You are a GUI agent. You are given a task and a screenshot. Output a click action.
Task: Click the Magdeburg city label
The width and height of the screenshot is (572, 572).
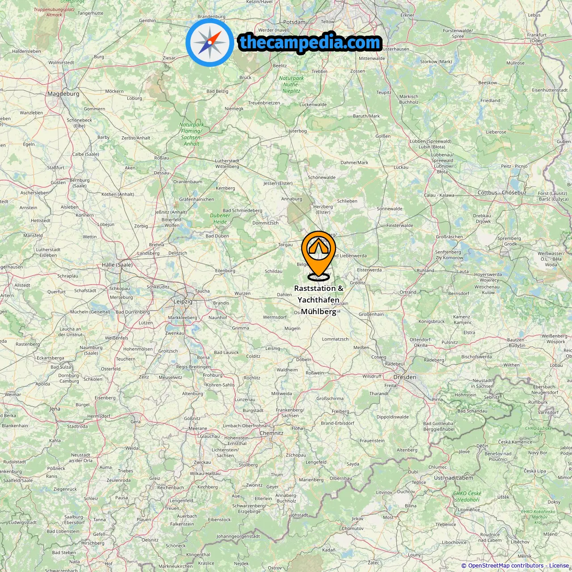pos(63,94)
